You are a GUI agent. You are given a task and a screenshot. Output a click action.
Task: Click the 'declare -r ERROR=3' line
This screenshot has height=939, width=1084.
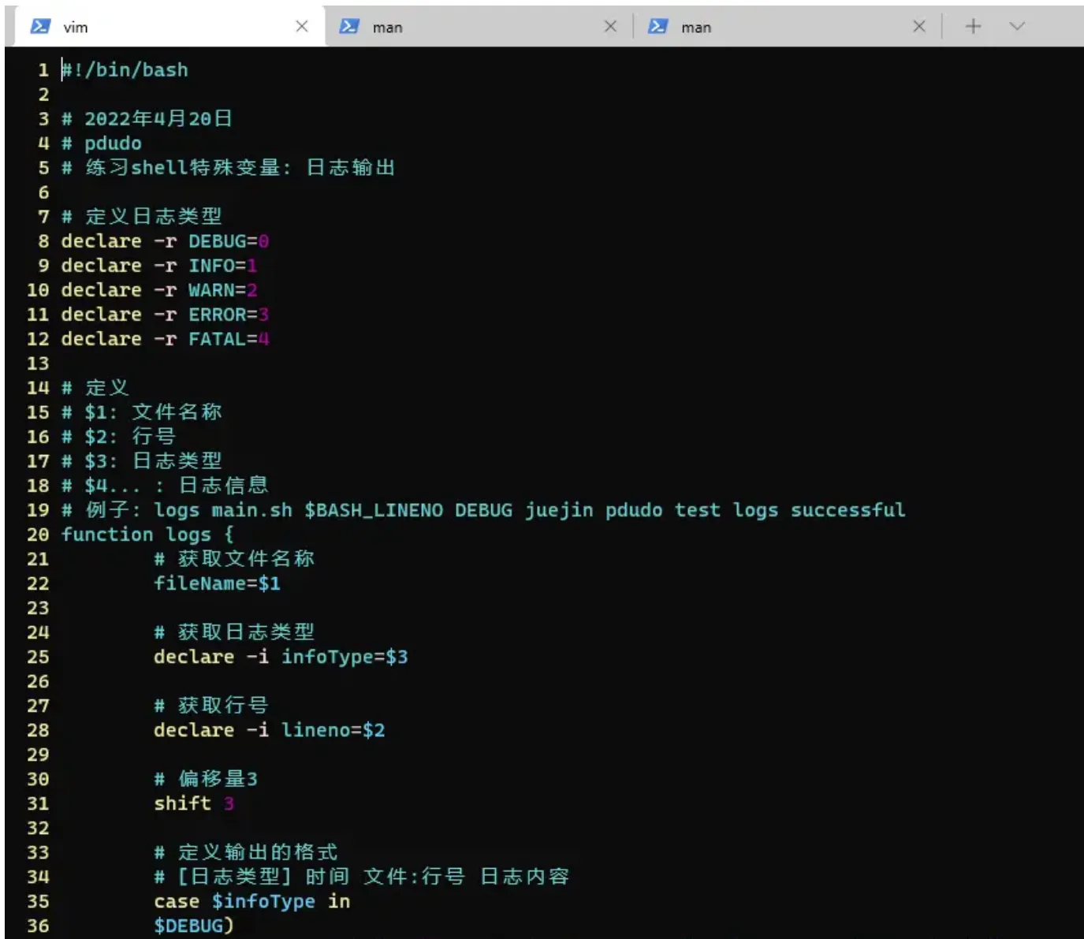coord(166,315)
